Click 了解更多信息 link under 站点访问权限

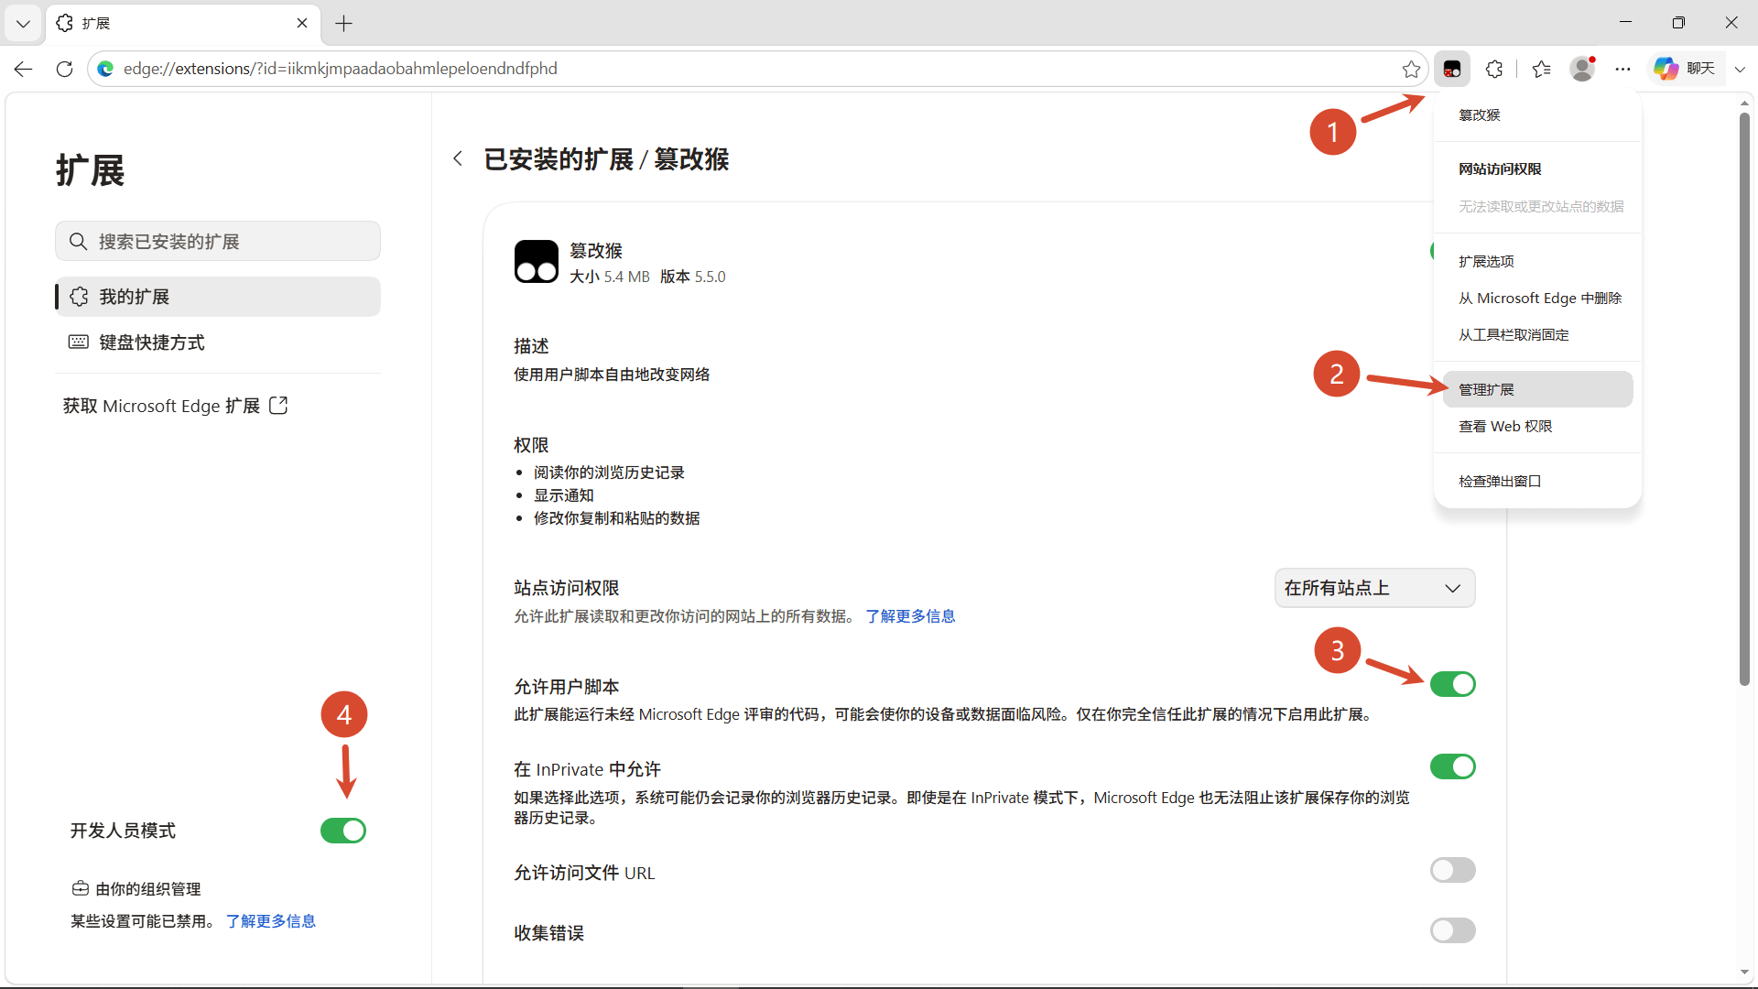(x=910, y=616)
